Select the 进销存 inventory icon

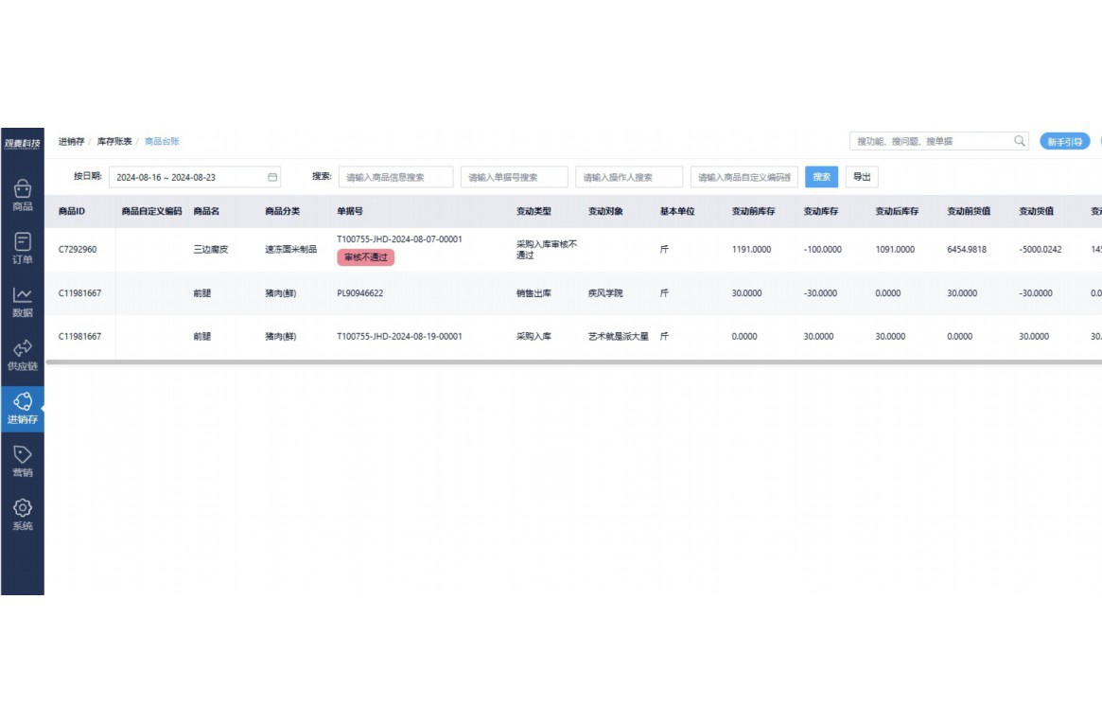(x=23, y=402)
